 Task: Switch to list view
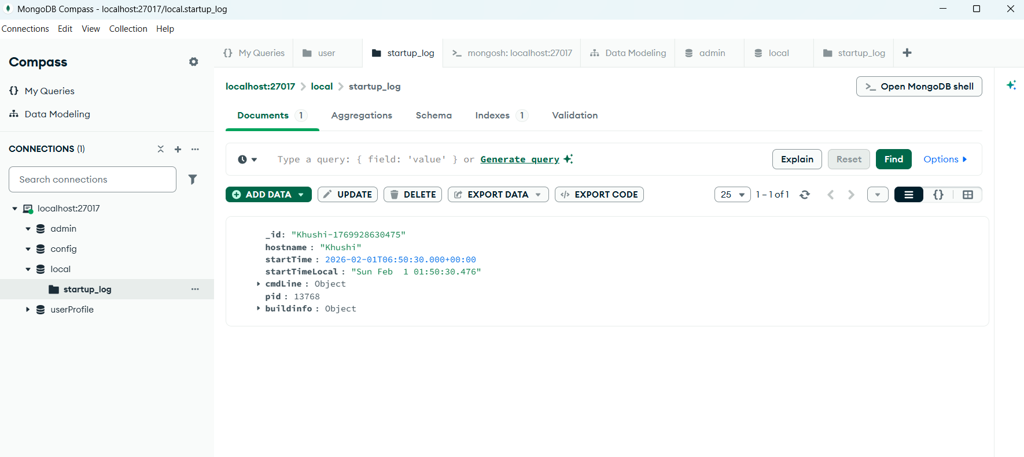(909, 195)
